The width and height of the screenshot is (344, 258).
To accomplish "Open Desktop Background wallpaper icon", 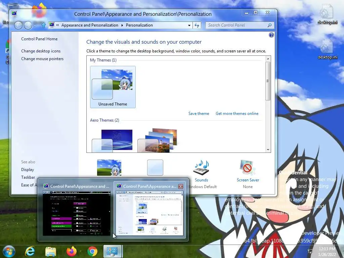I will pos(109,168).
